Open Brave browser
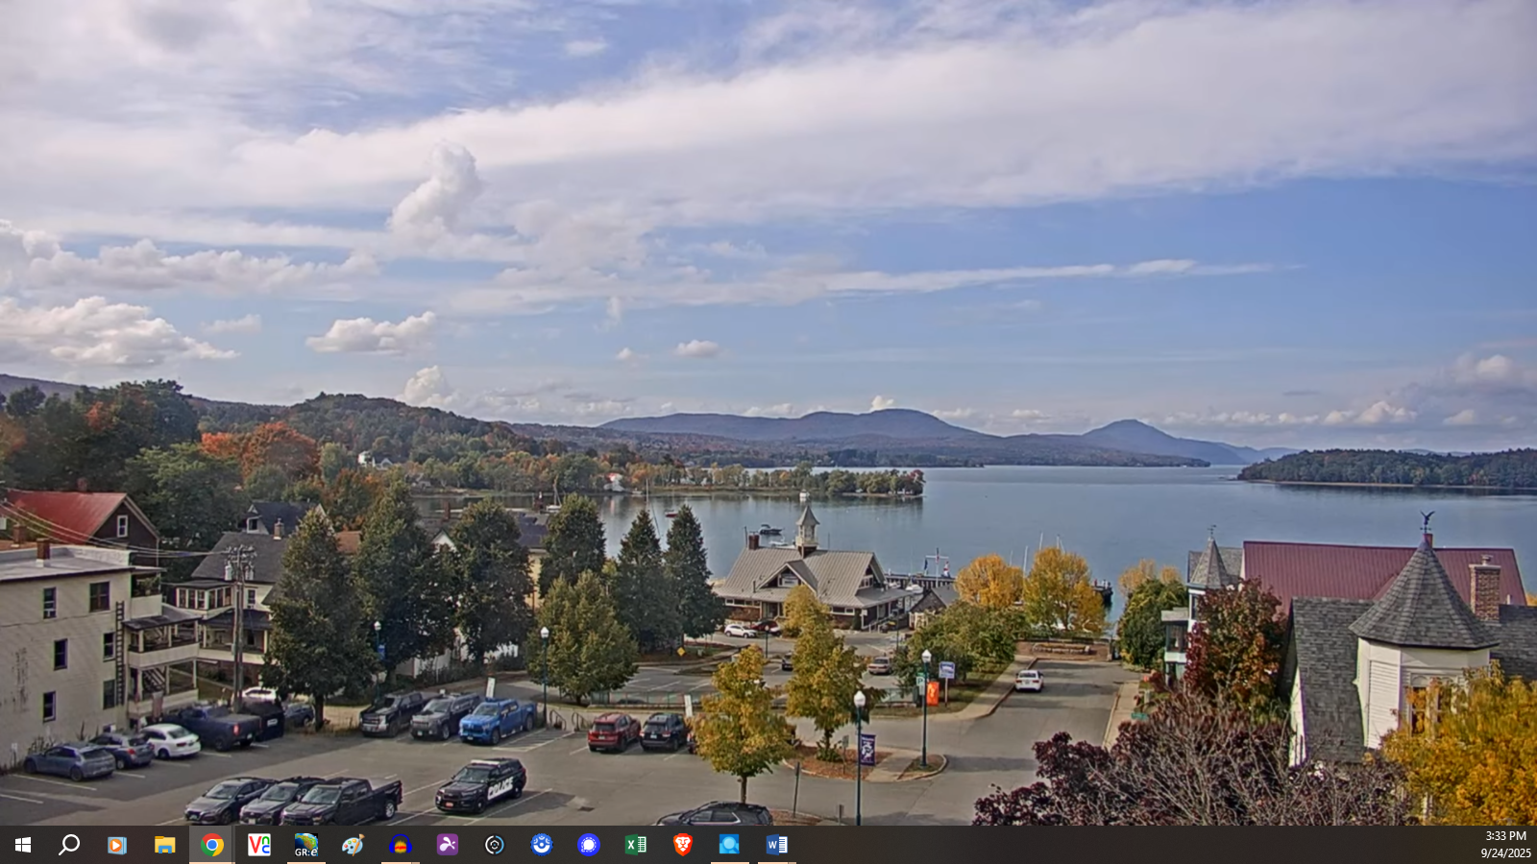1537x864 pixels. click(x=683, y=845)
